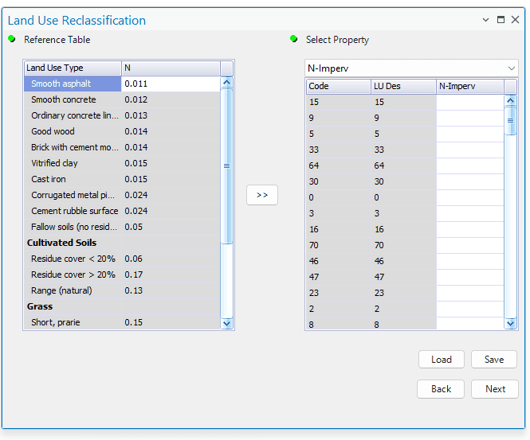Click the LU Des column header
The height and width of the screenshot is (440, 530).
[x=403, y=86]
